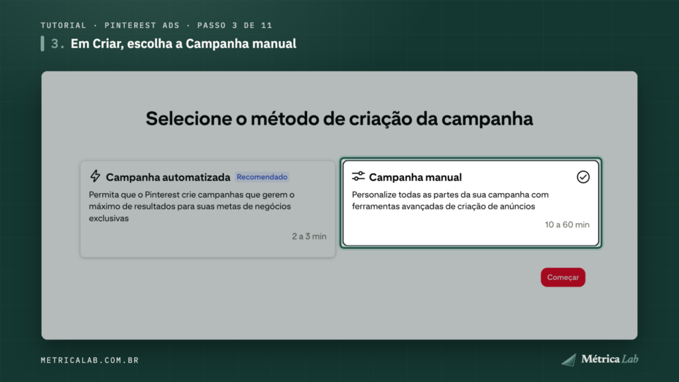This screenshot has height=382, width=679.
Task: Click the Métrica Lab logo icon
Action: (569, 360)
